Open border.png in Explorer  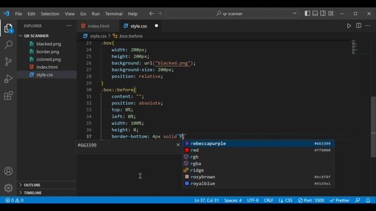coord(48,52)
